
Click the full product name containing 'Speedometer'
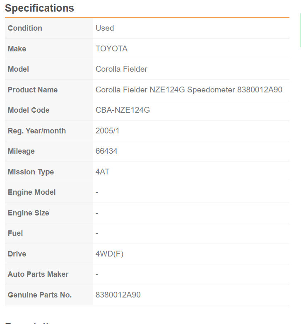tap(189, 90)
